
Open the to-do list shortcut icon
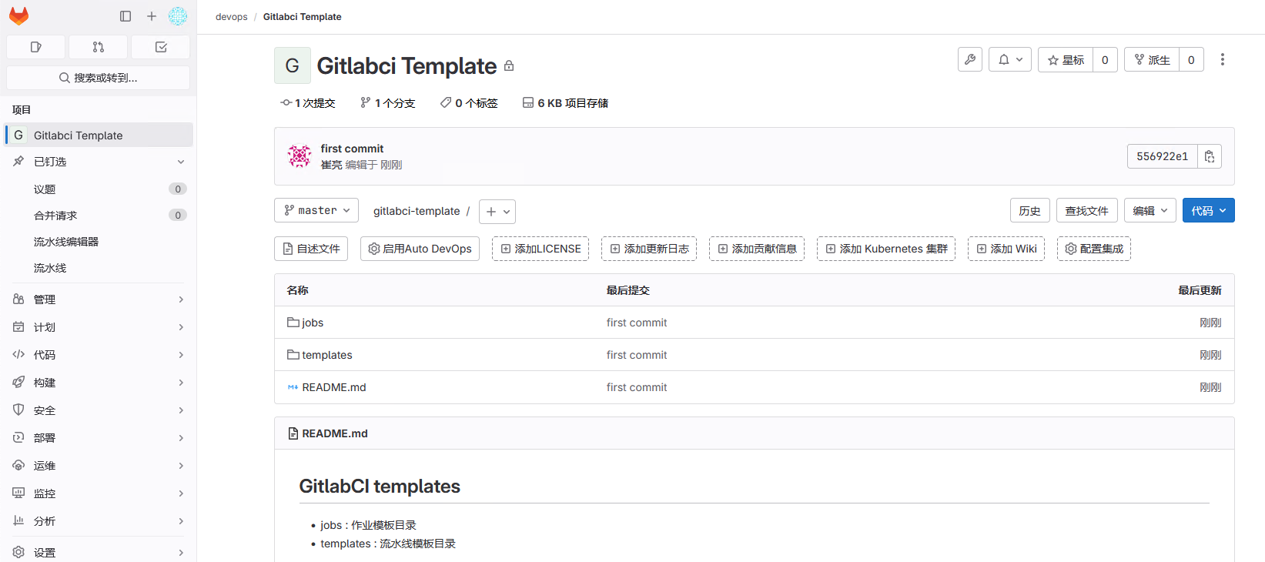pyautogui.click(x=161, y=47)
